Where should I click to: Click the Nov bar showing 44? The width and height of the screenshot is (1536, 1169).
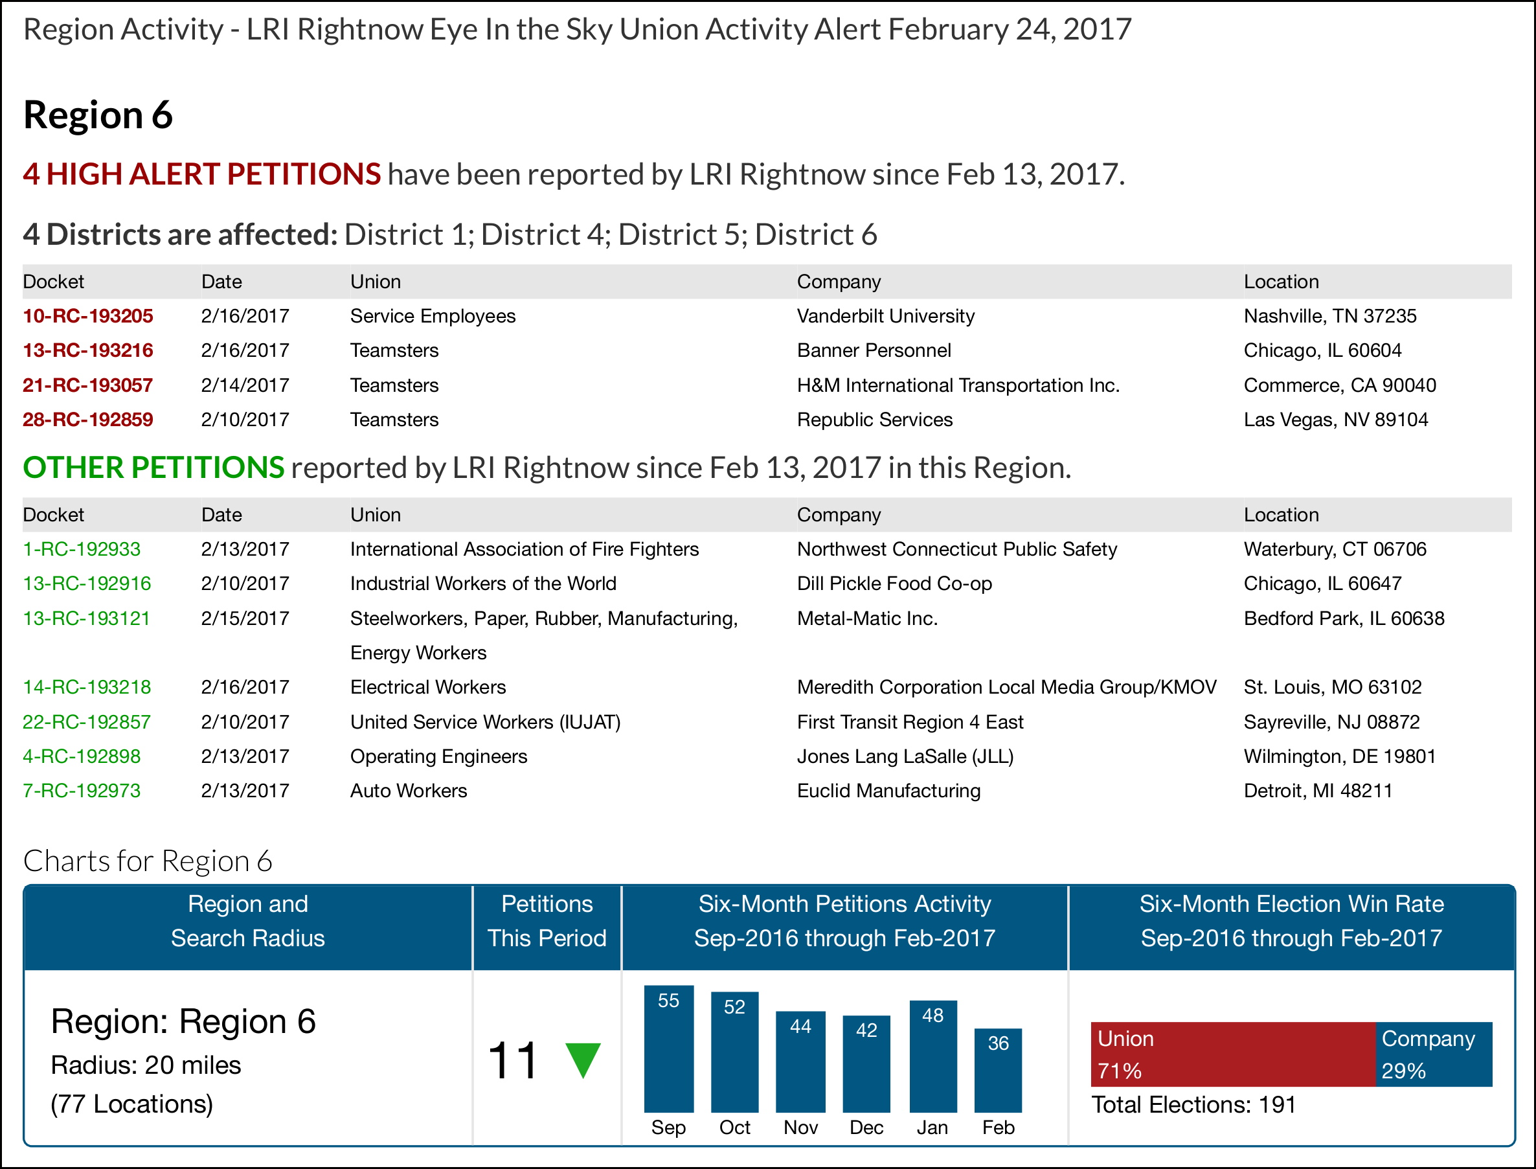point(800,1062)
